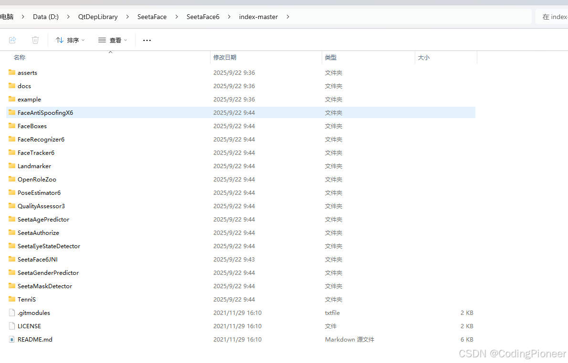Click the share icon in the toolbar
568x363 pixels.
12,40
